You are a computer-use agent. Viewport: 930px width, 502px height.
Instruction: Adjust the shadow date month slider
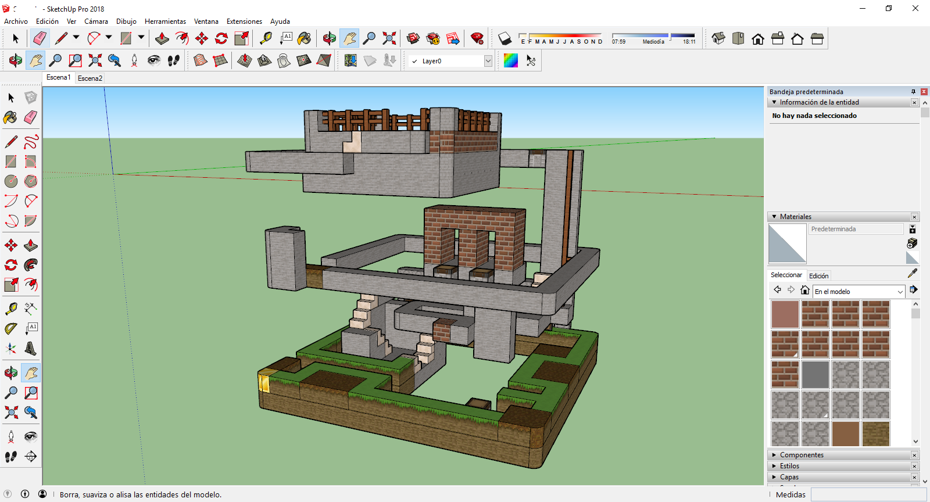pos(561,38)
